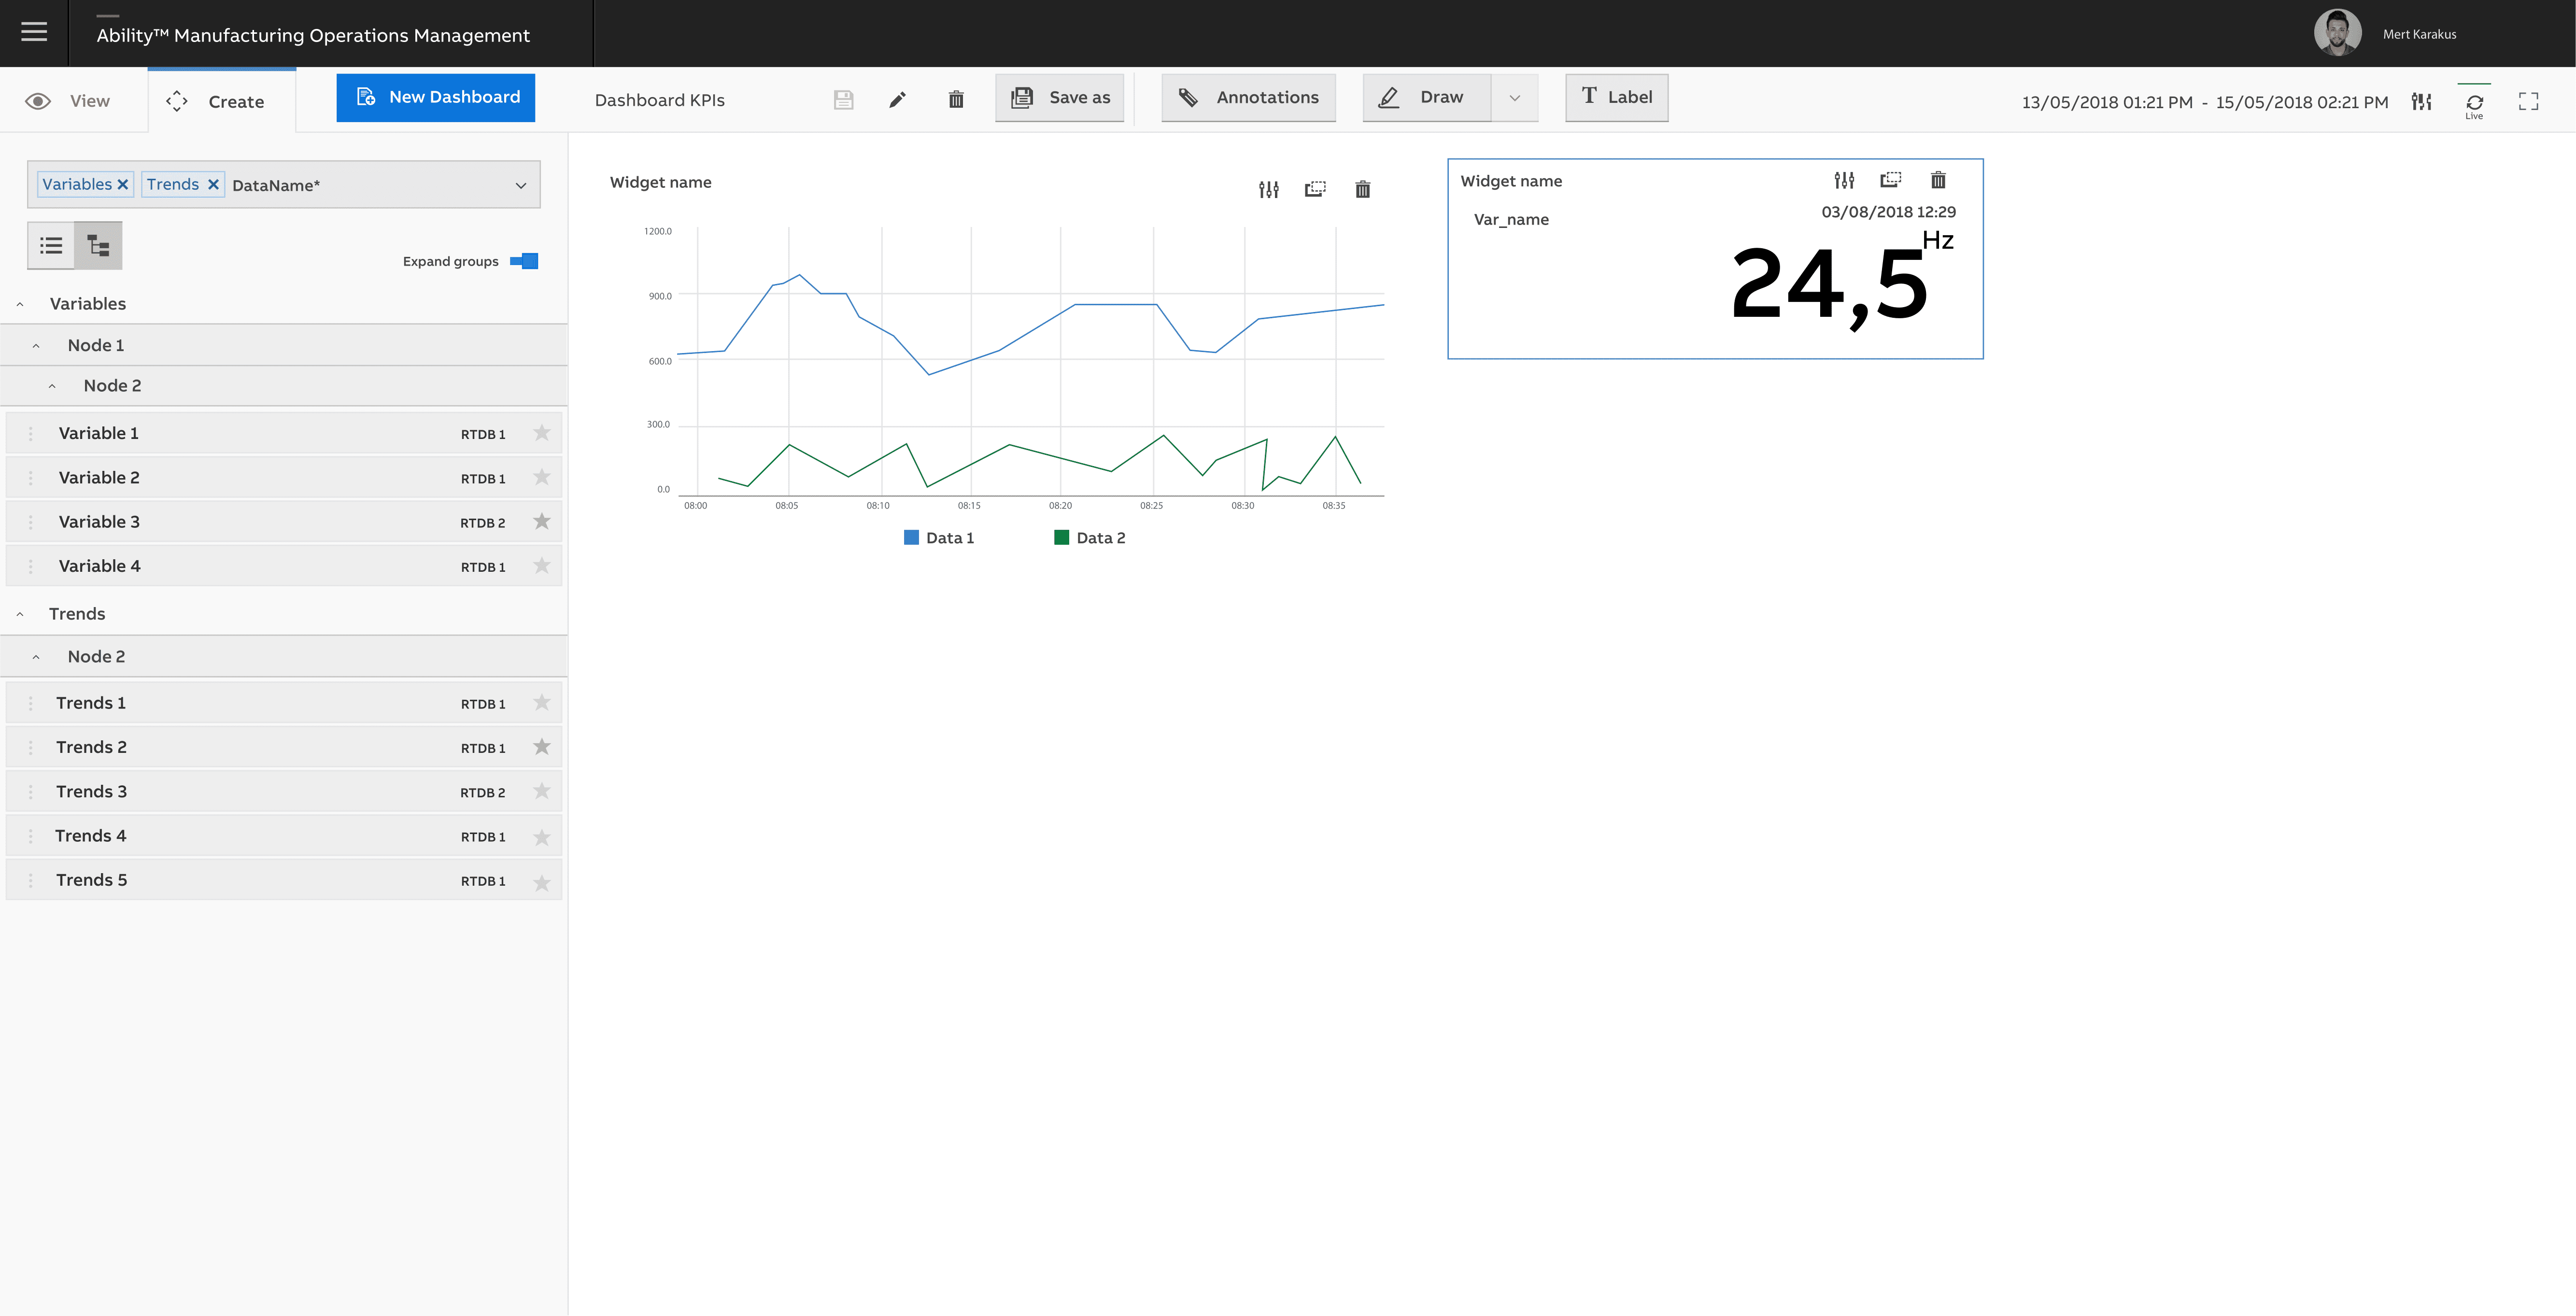
Task: Favorite Variable 3 with star
Action: coord(542,521)
